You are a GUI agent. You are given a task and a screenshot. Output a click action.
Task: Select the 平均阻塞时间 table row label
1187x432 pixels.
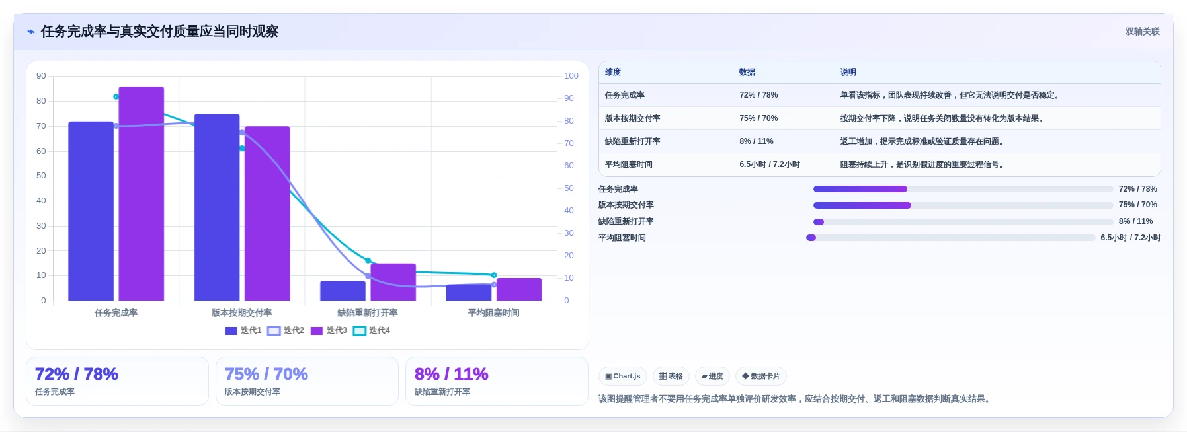[629, 164]
